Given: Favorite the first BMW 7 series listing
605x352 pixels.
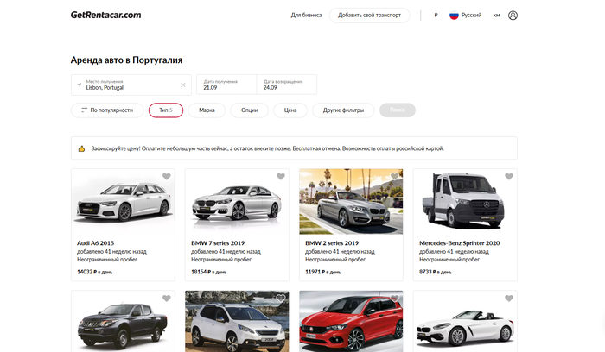Looking at the screenshot, I should (x=281, y=177).
